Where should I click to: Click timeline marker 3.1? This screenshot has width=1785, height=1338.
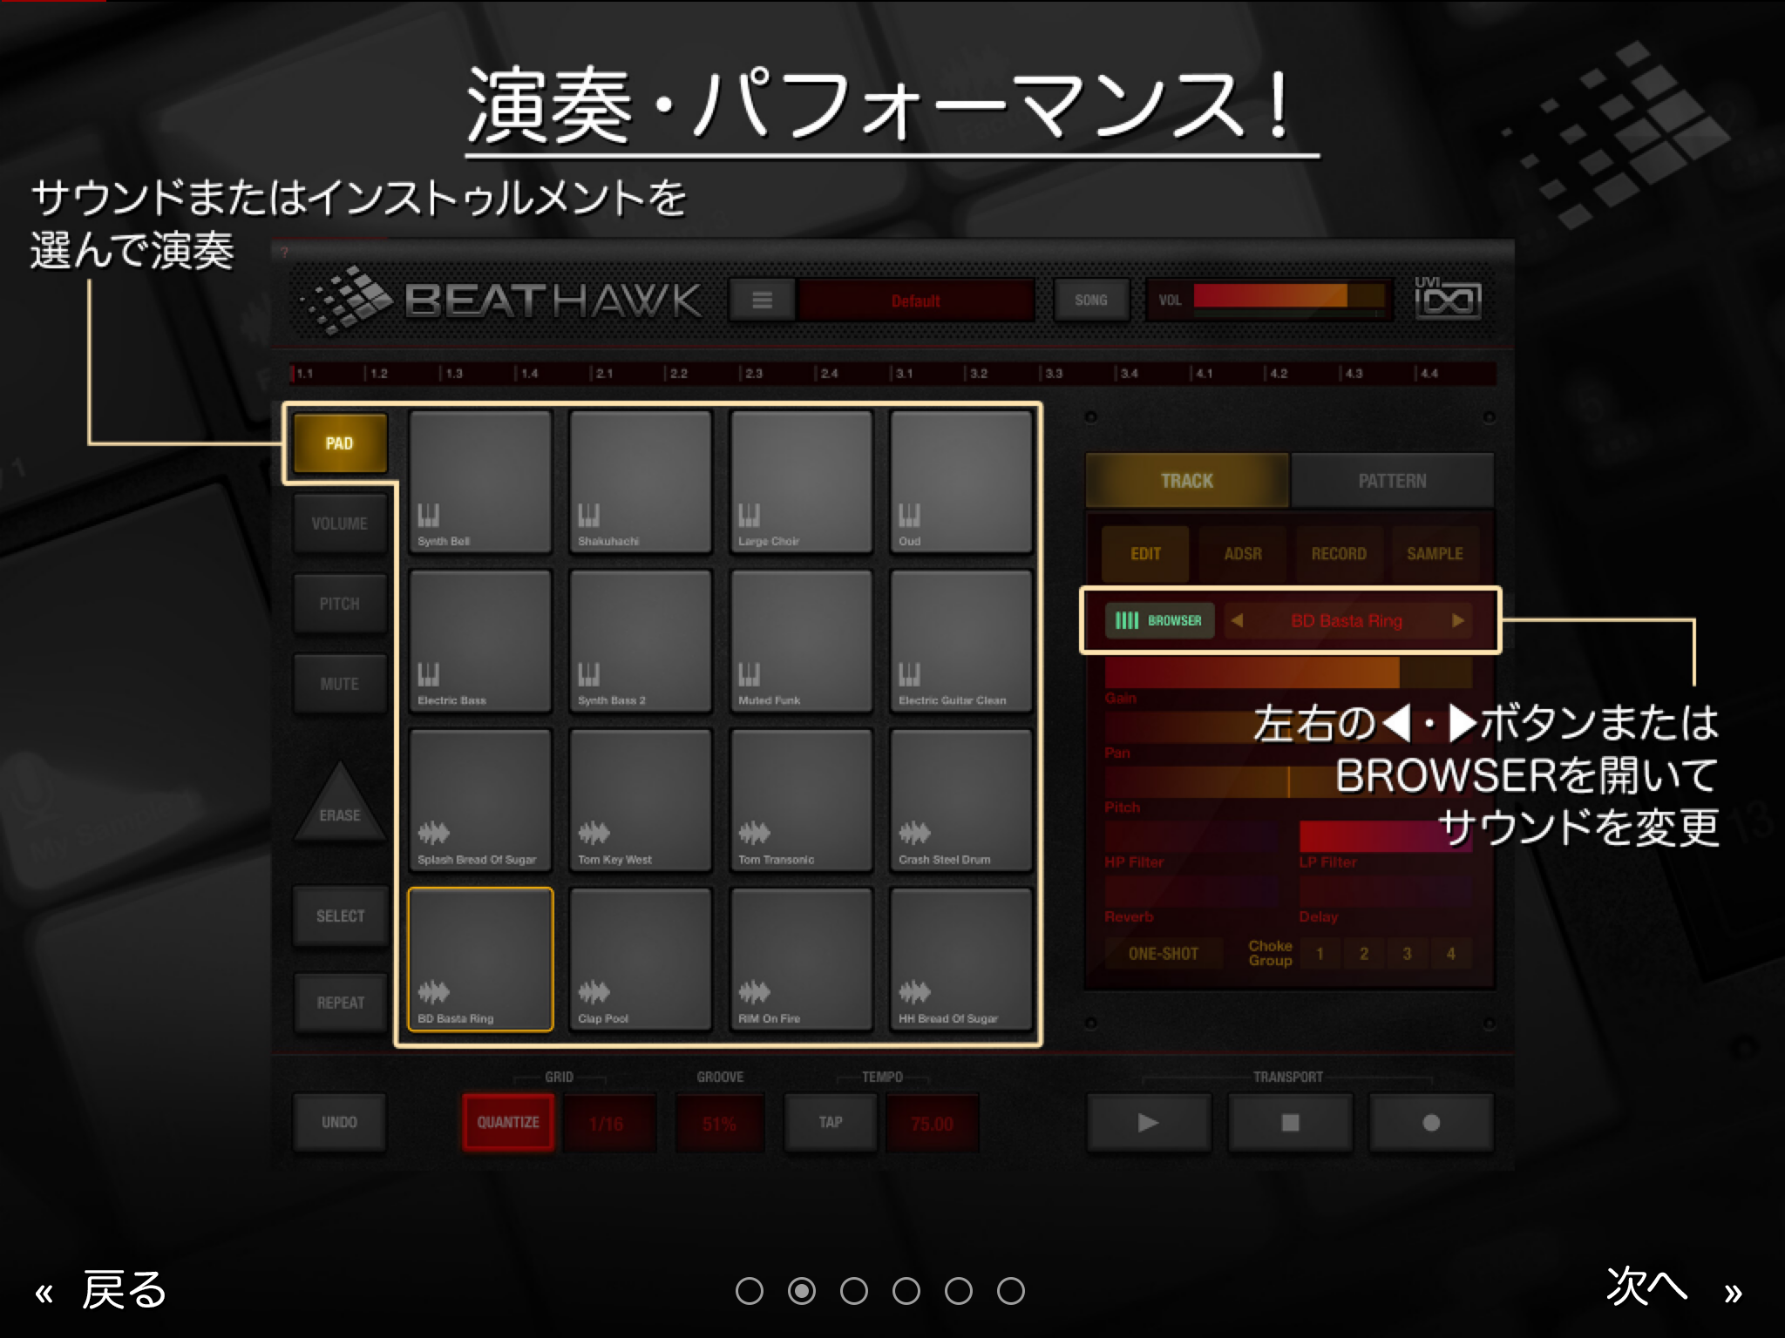tap(903, 374)
